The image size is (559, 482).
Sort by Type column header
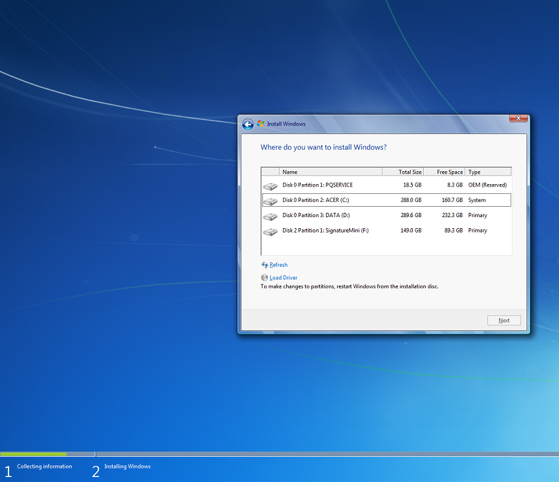coord(489,172)
